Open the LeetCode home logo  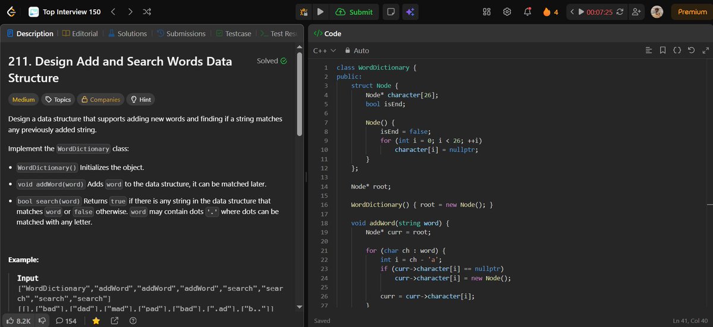[11, 12]
